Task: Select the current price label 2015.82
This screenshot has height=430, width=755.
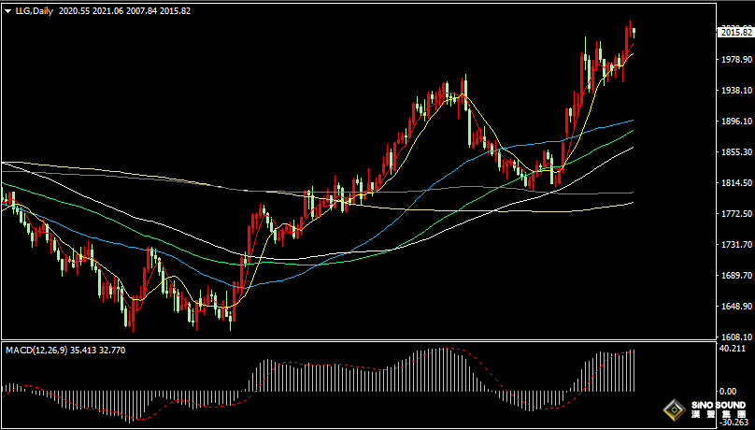Action: tap(735, 33)
